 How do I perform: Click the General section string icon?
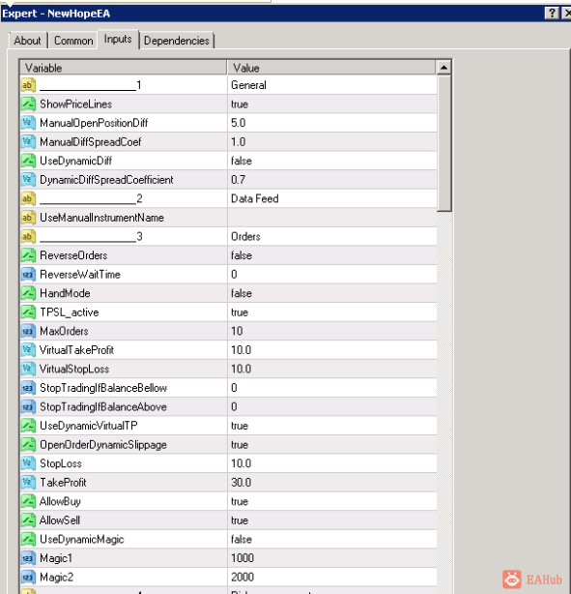(28, 85)
